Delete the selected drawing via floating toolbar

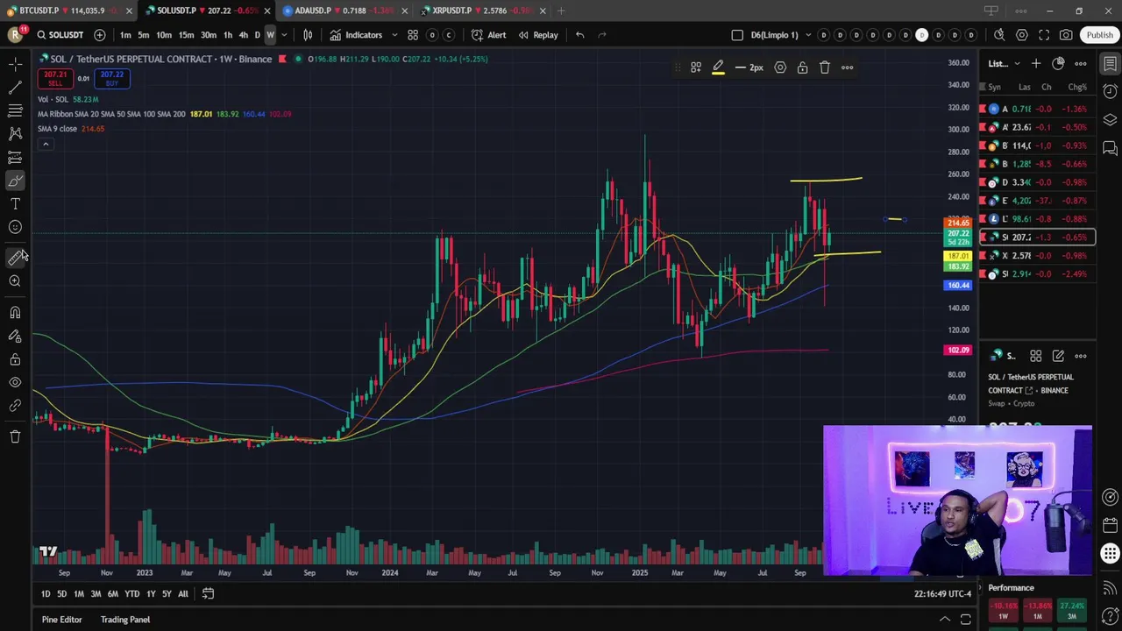click(825, 67)
